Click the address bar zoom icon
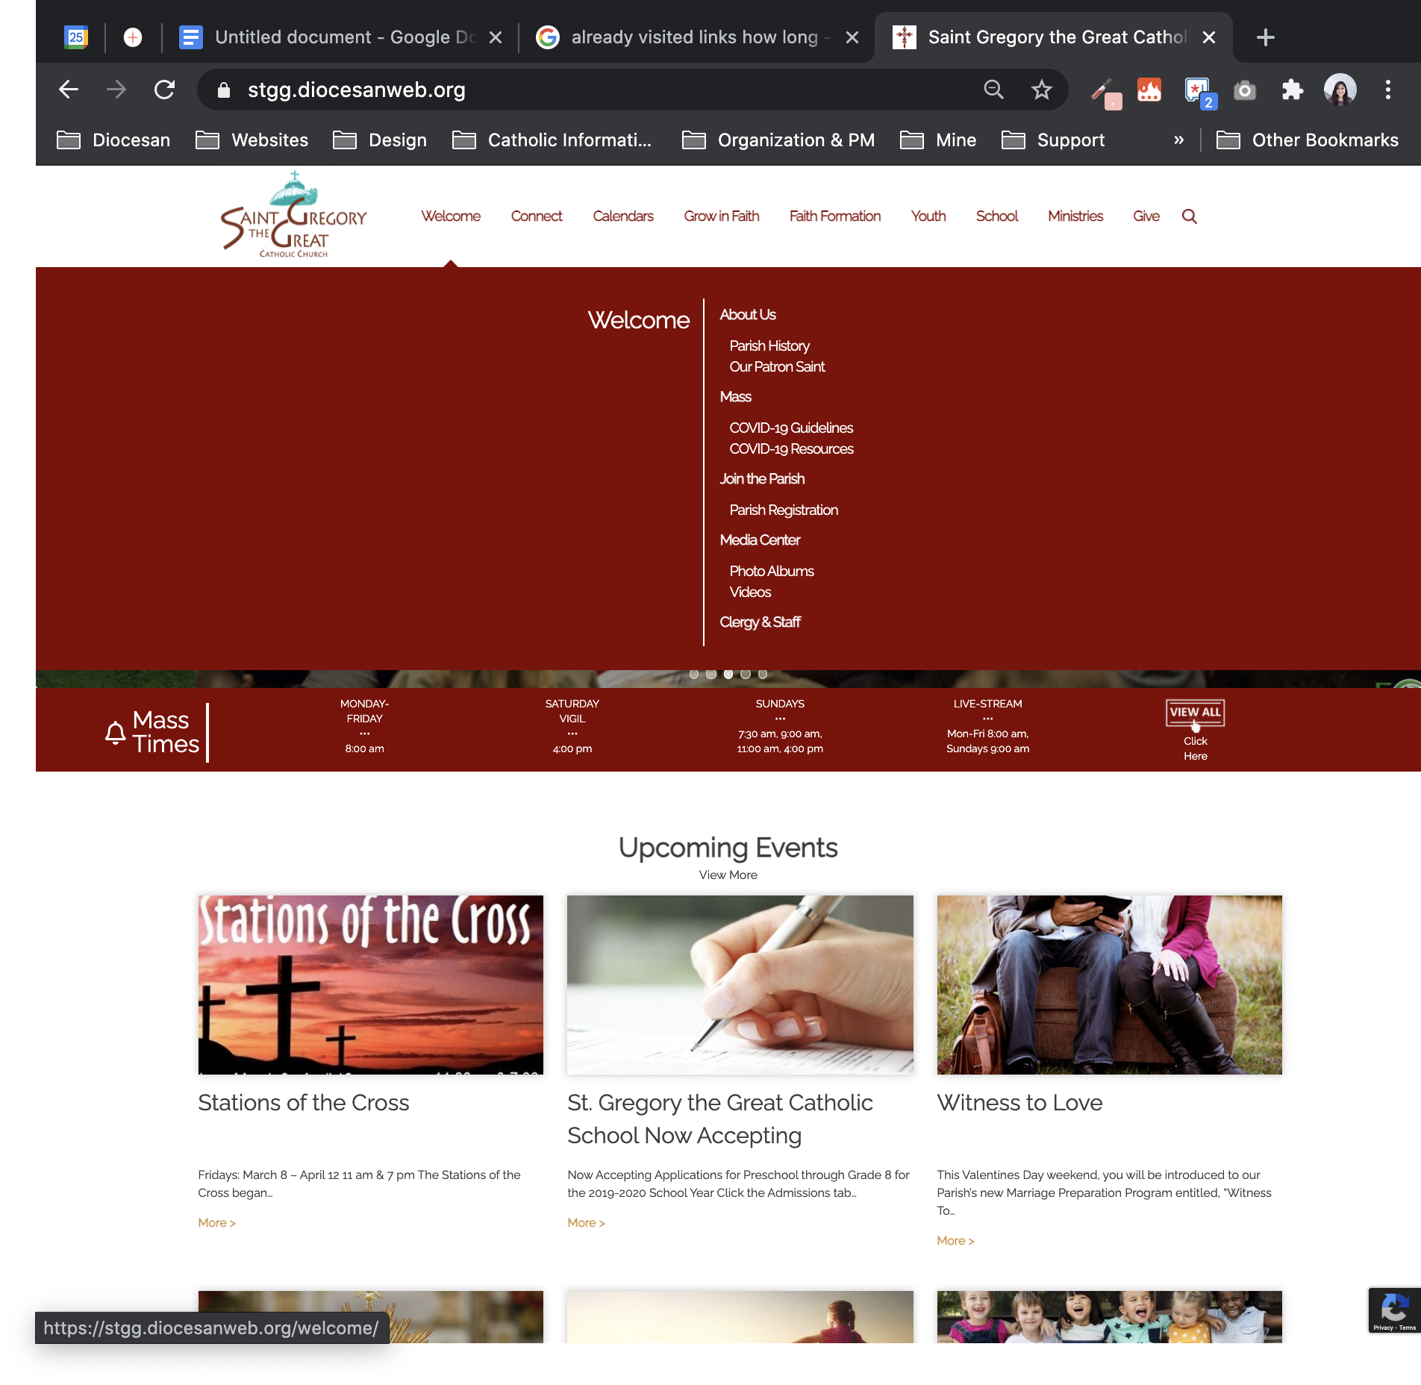Screen dimensions: 1421x1385 point(993,90)
